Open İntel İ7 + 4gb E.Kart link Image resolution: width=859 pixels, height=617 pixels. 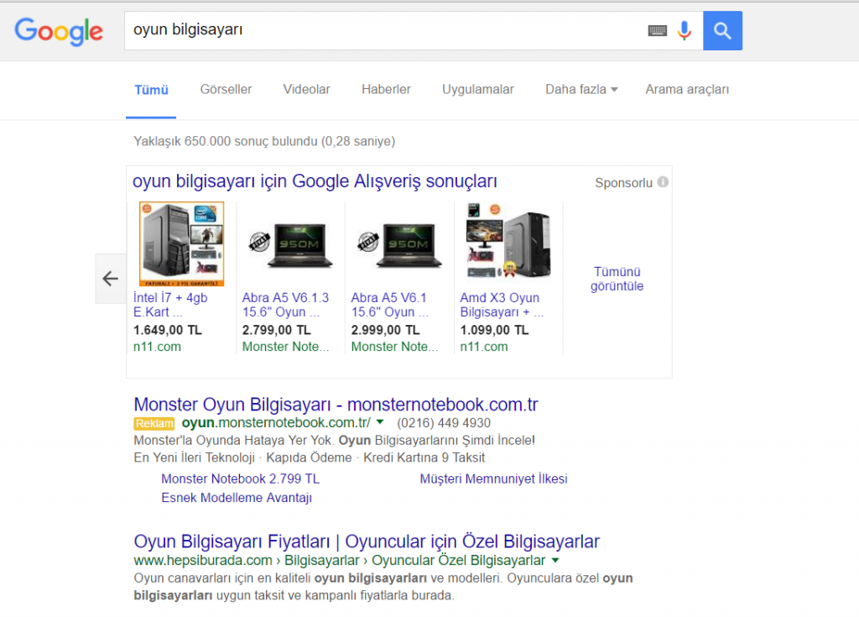(170, 305)
